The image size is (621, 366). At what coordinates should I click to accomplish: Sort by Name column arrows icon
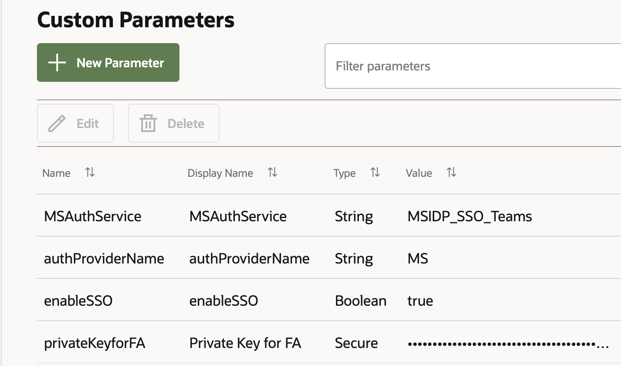point(90,172)
